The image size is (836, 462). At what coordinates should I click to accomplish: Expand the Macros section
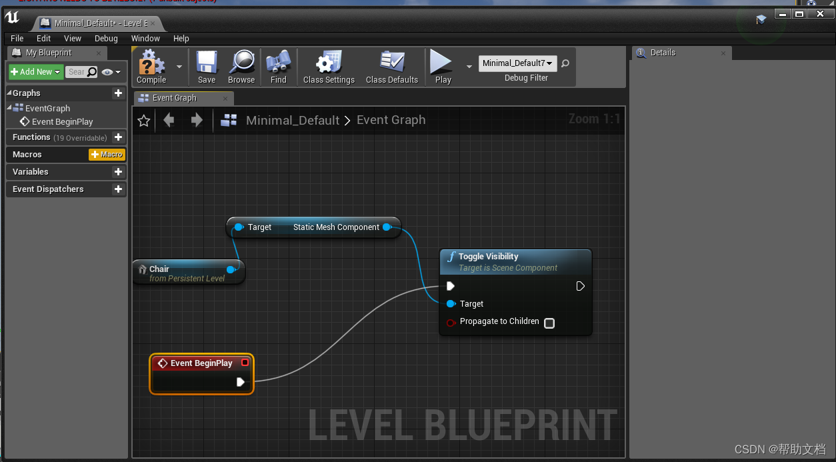[27, 155]
